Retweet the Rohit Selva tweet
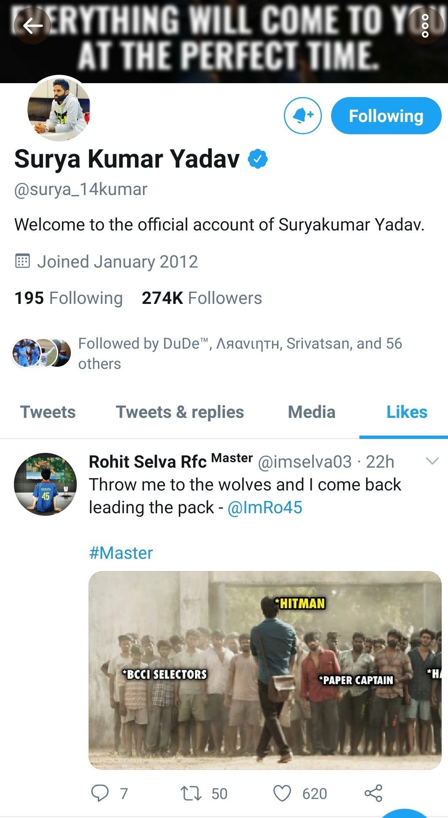Screen dimensions: 448x818 pyautogui.click(x=191, y=793)
